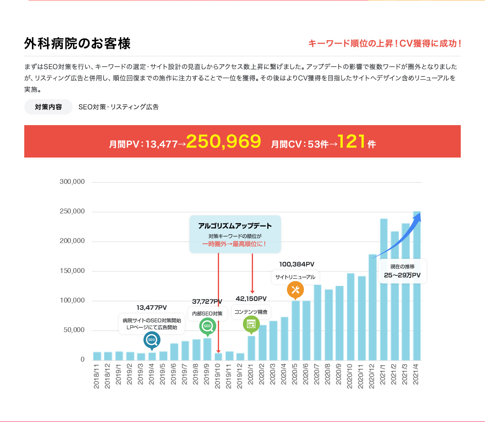Click the bar for 2018/11

pyautogui.click(x=97, y=356)
